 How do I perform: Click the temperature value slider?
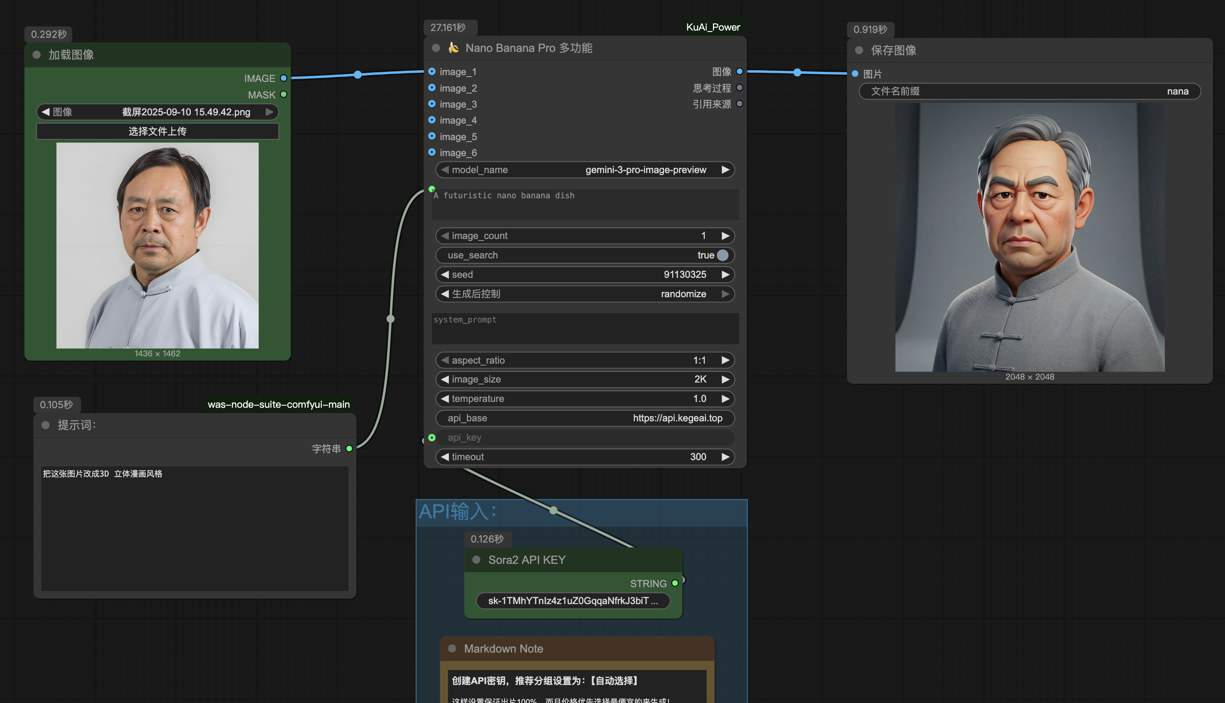[585, 399]
